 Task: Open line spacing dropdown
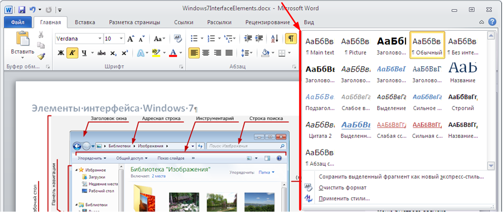coord(247,53)
